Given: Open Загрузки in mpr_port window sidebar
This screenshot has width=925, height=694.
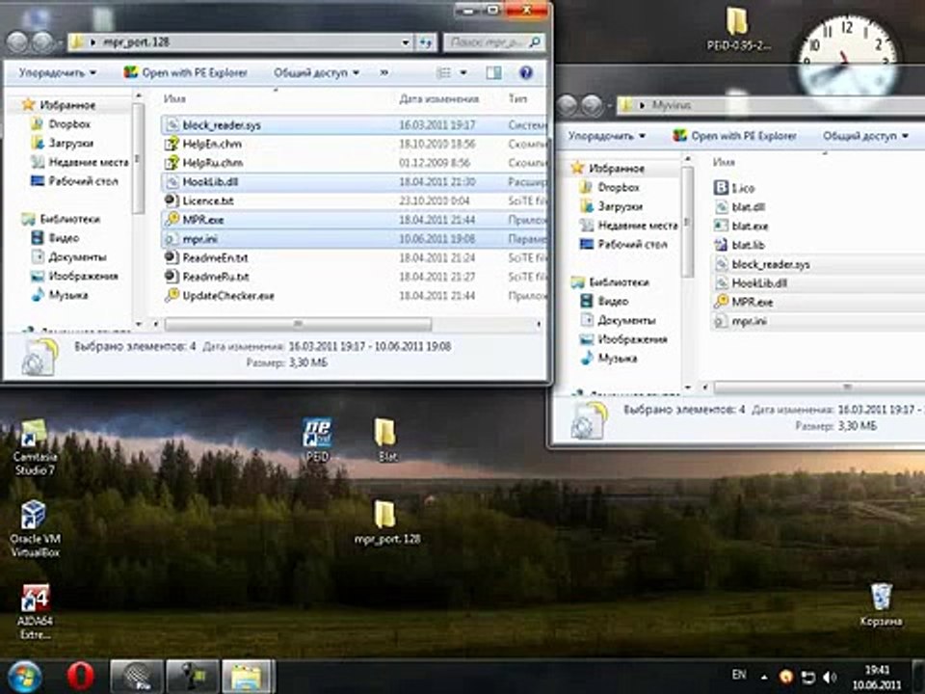Looking at the screenshot, I should [63, 143].
